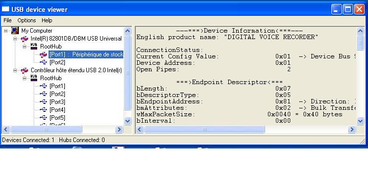Click the Device Address line
This screenshot has height=190, width=368.
(213, 63)
